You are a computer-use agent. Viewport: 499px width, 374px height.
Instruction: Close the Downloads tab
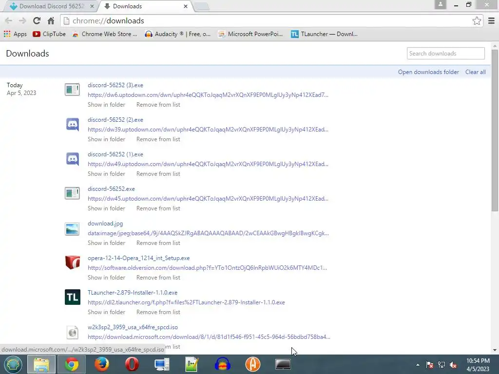[x=186, y=6]
